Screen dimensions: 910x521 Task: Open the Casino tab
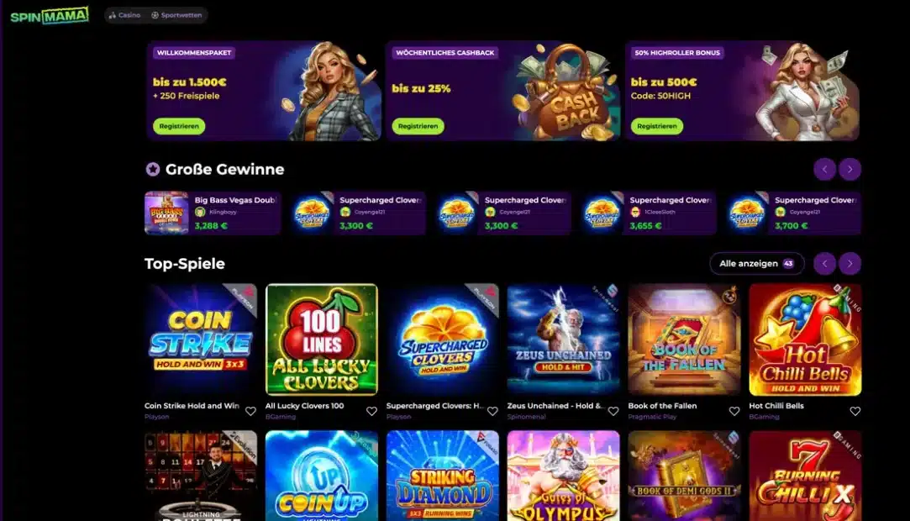pos(124,15)
